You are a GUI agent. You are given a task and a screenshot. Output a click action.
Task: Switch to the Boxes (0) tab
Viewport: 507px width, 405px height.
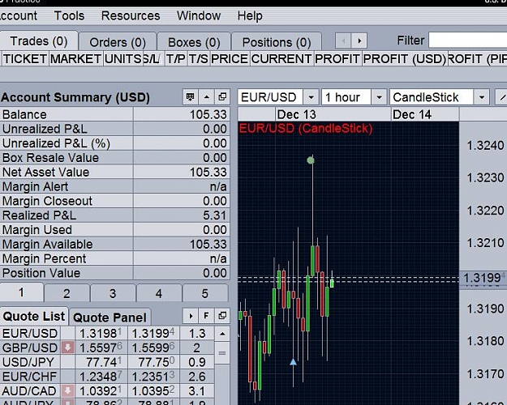pos(194,42)
